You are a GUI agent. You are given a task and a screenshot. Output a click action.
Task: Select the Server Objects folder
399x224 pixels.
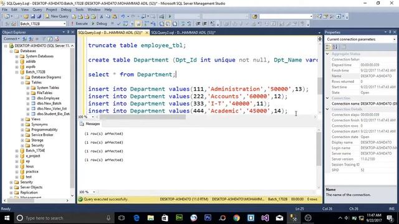[x=31, y=187]
